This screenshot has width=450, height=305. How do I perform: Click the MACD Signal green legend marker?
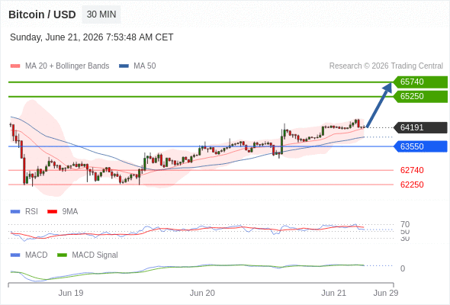click(62, 255)
